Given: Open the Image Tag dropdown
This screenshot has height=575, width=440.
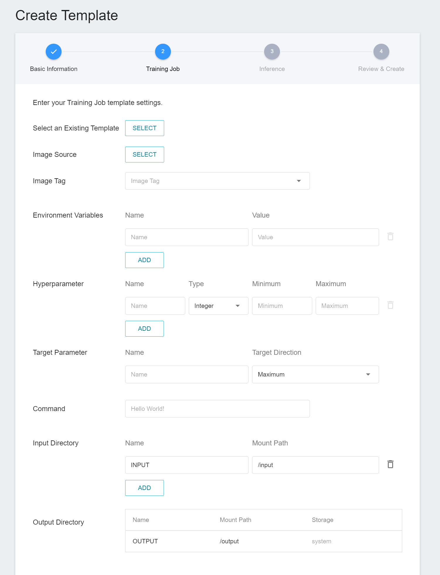Looking at the screenshot, I should click(x=217, y=181).
